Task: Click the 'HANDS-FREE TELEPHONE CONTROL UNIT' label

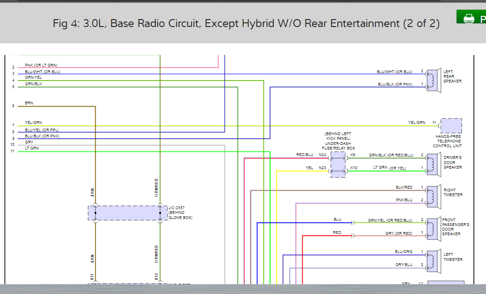Action: [x=448, y=141]
